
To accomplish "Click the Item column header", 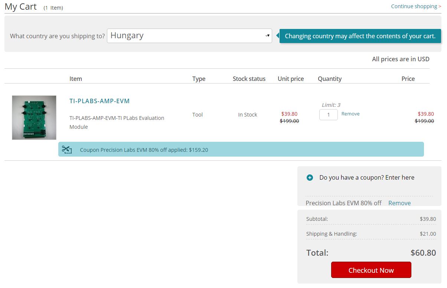I will (x=76, y=79).
